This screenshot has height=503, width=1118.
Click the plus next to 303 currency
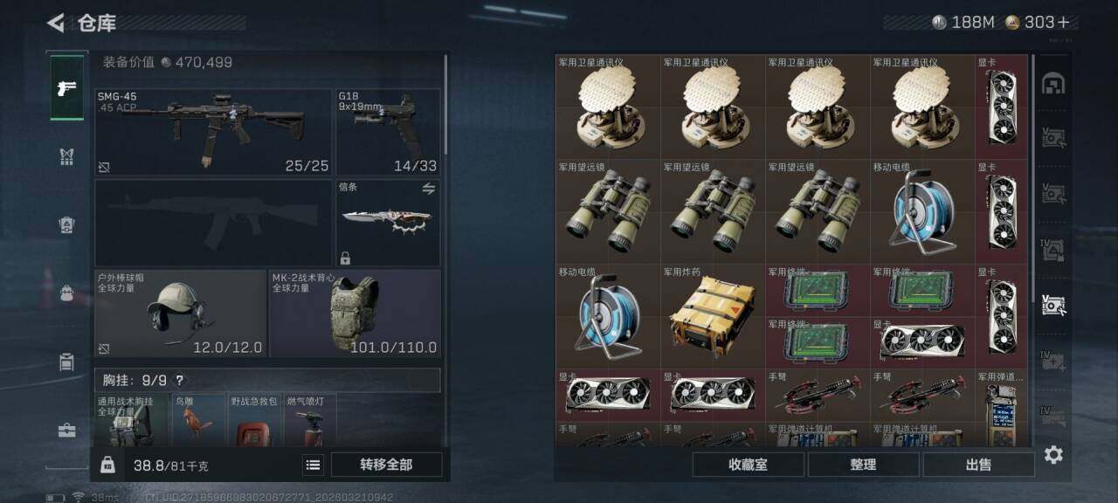pyautogui.click(x=1063, y=23)
